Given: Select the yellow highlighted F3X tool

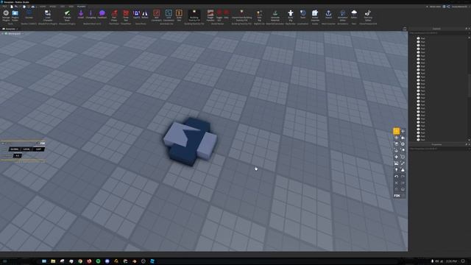Looking at the screenshot, I should 396,131.
